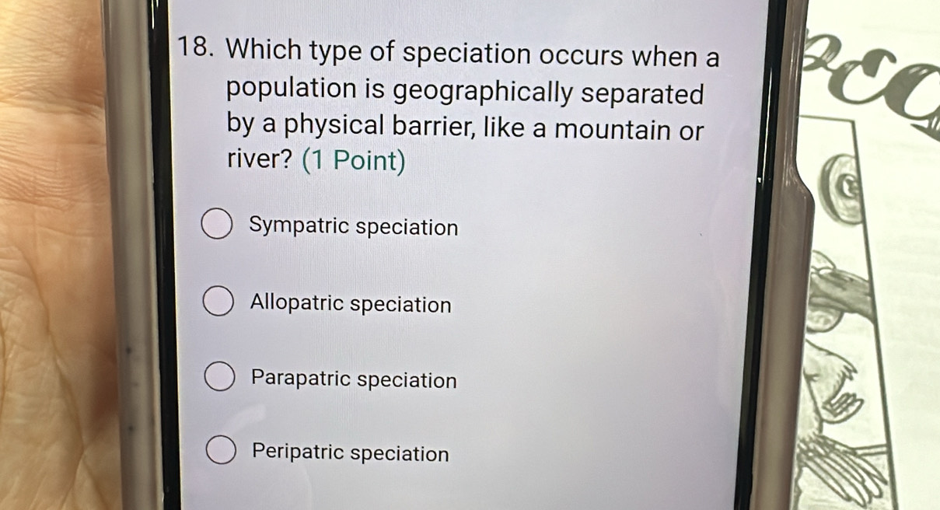Click the word river in the question
Screen dimensions: 940x510
pos(251,161)
